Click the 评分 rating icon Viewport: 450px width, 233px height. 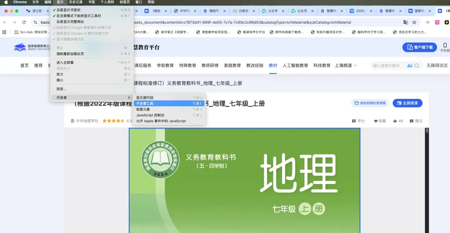[354, 121]
